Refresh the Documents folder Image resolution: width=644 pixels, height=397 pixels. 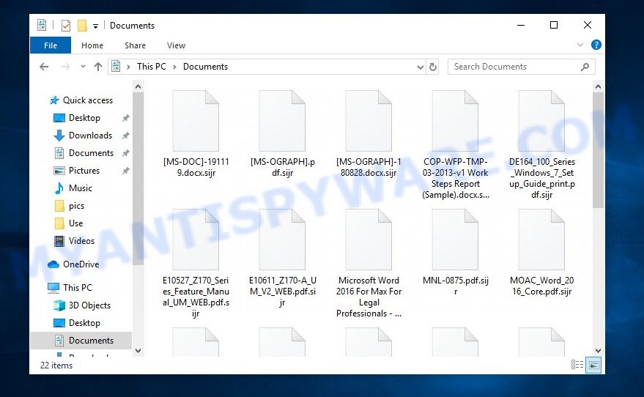click(433, 67)
